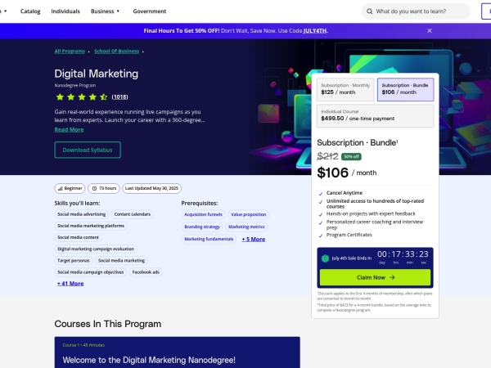
Task: Click the Facebook ads skill tag
Action: click(x=146, y=272)
